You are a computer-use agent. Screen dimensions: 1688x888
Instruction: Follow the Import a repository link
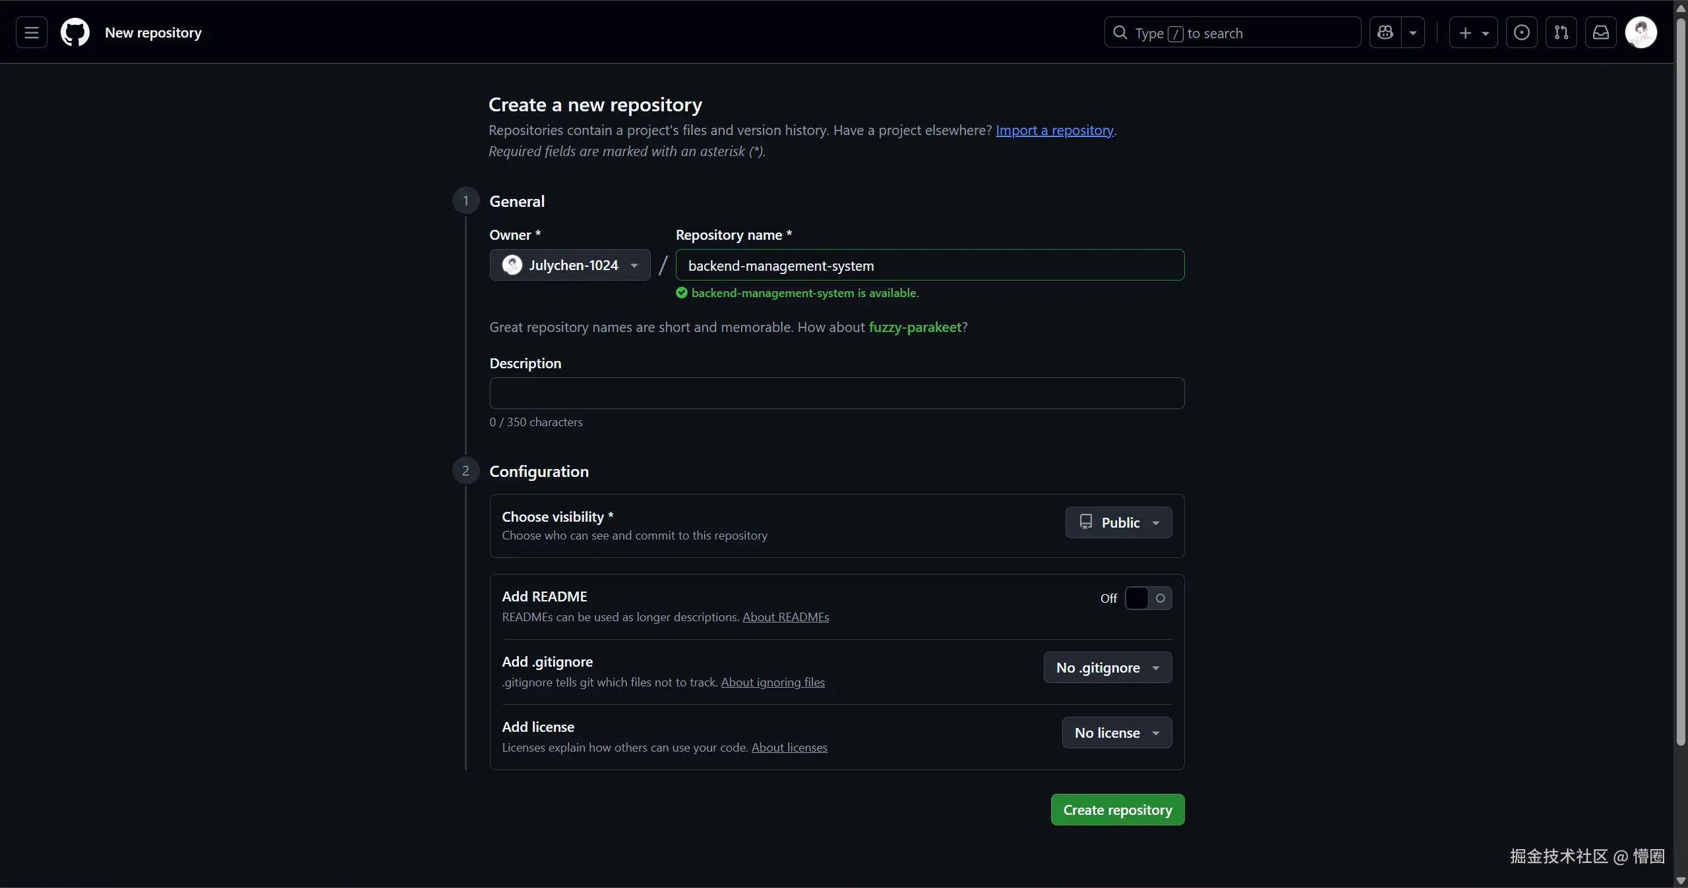(1054, 130)
